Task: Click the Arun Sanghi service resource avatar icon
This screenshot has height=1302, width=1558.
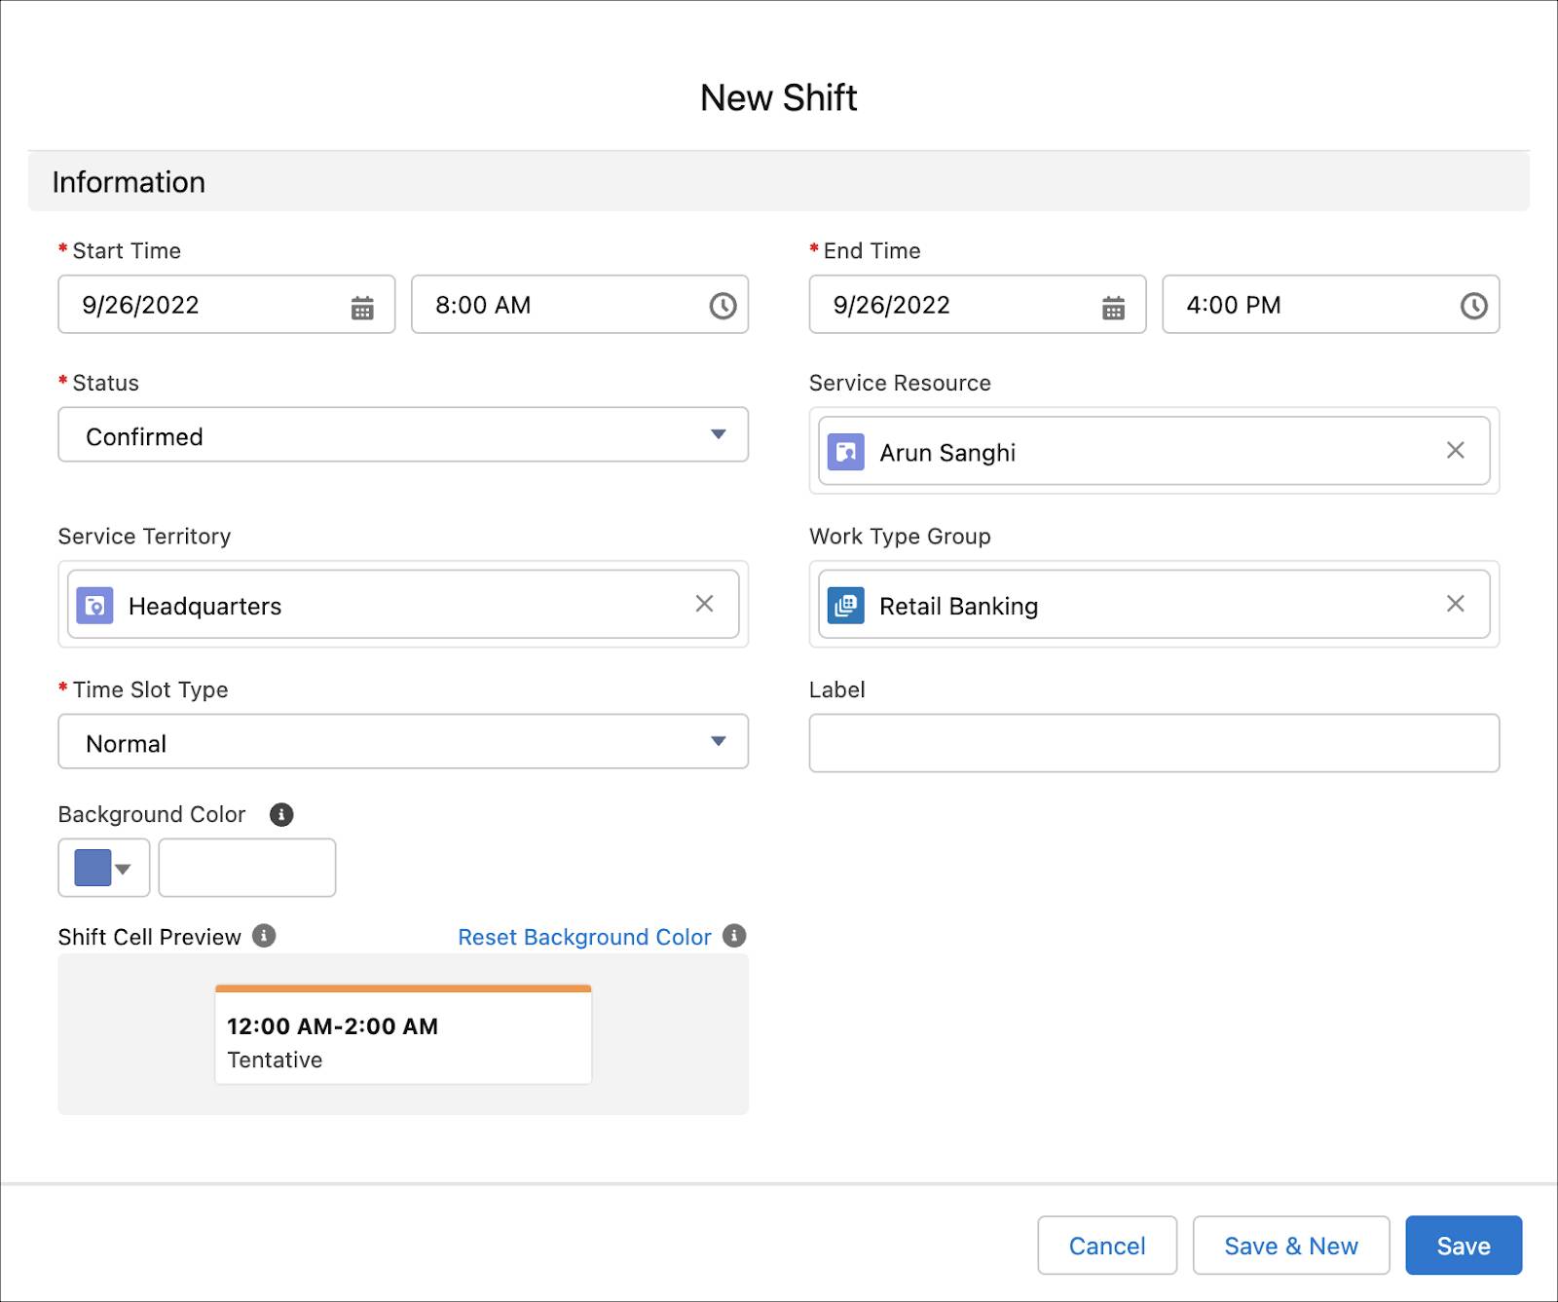Action: coord(847,451)
